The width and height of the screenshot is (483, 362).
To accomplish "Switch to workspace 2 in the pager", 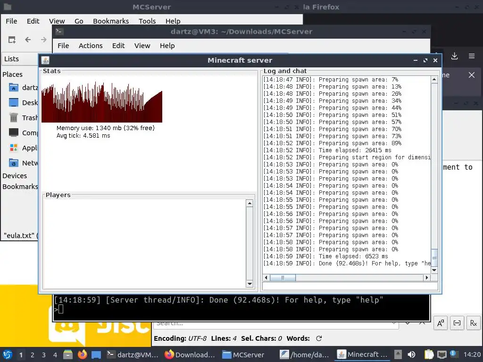I will (x=33, y=355).
